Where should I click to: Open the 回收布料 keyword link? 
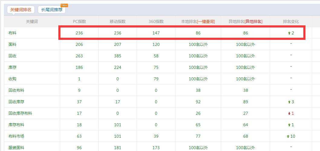click(x=16, y=90)
